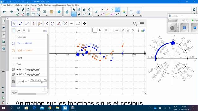Toggle italic I in style bar
The image size is (198, 111).
(x=111, y=30)
